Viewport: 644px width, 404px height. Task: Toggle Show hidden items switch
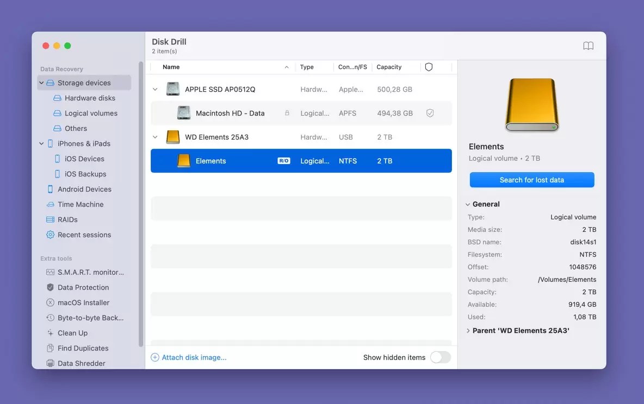coord(440,357)
